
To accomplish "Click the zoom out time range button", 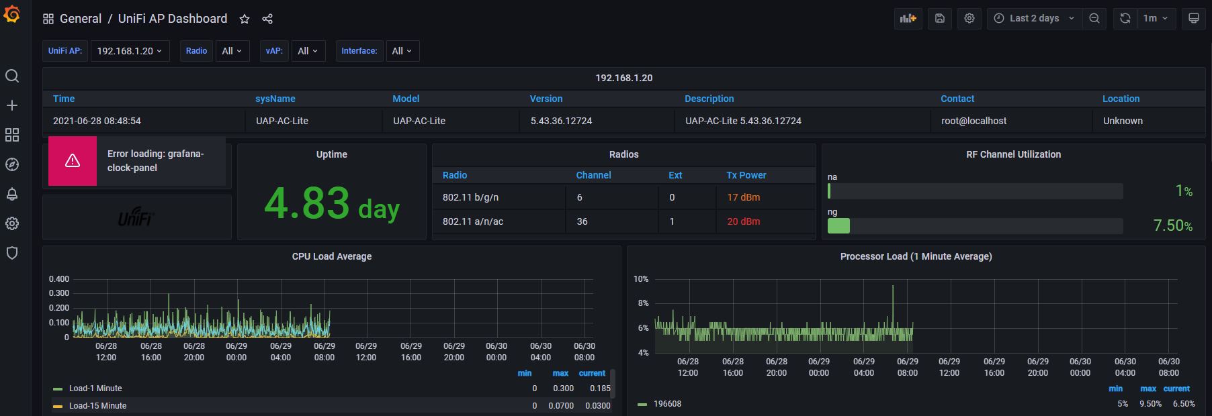I will pos(1094,19).
